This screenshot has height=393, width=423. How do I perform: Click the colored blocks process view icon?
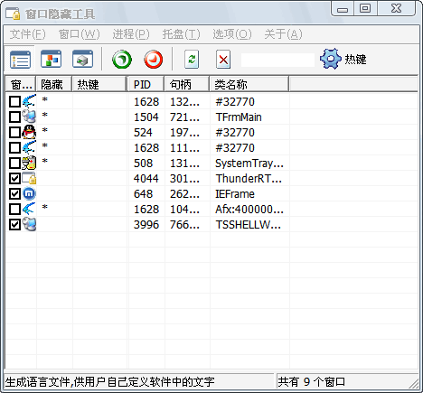coord(52,59)
